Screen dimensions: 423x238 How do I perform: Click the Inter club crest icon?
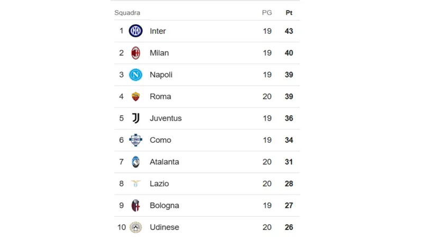136,31
